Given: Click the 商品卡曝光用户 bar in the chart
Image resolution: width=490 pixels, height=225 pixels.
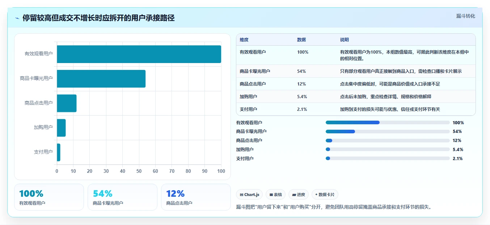Looking at the screenshot, I should [x=101, y=79].
